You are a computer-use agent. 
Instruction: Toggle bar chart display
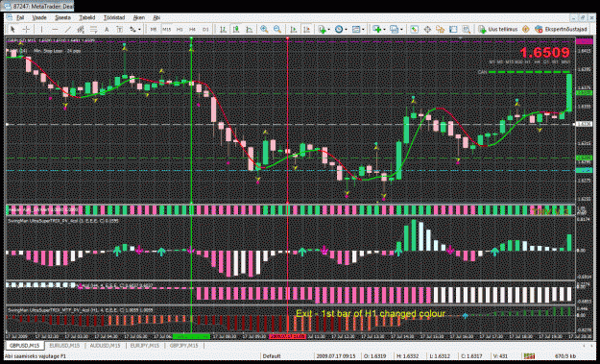coord(223,29)
